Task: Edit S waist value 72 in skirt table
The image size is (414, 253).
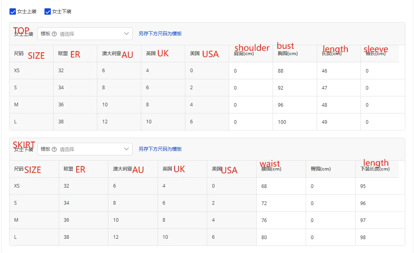Action: pos(281,203)
